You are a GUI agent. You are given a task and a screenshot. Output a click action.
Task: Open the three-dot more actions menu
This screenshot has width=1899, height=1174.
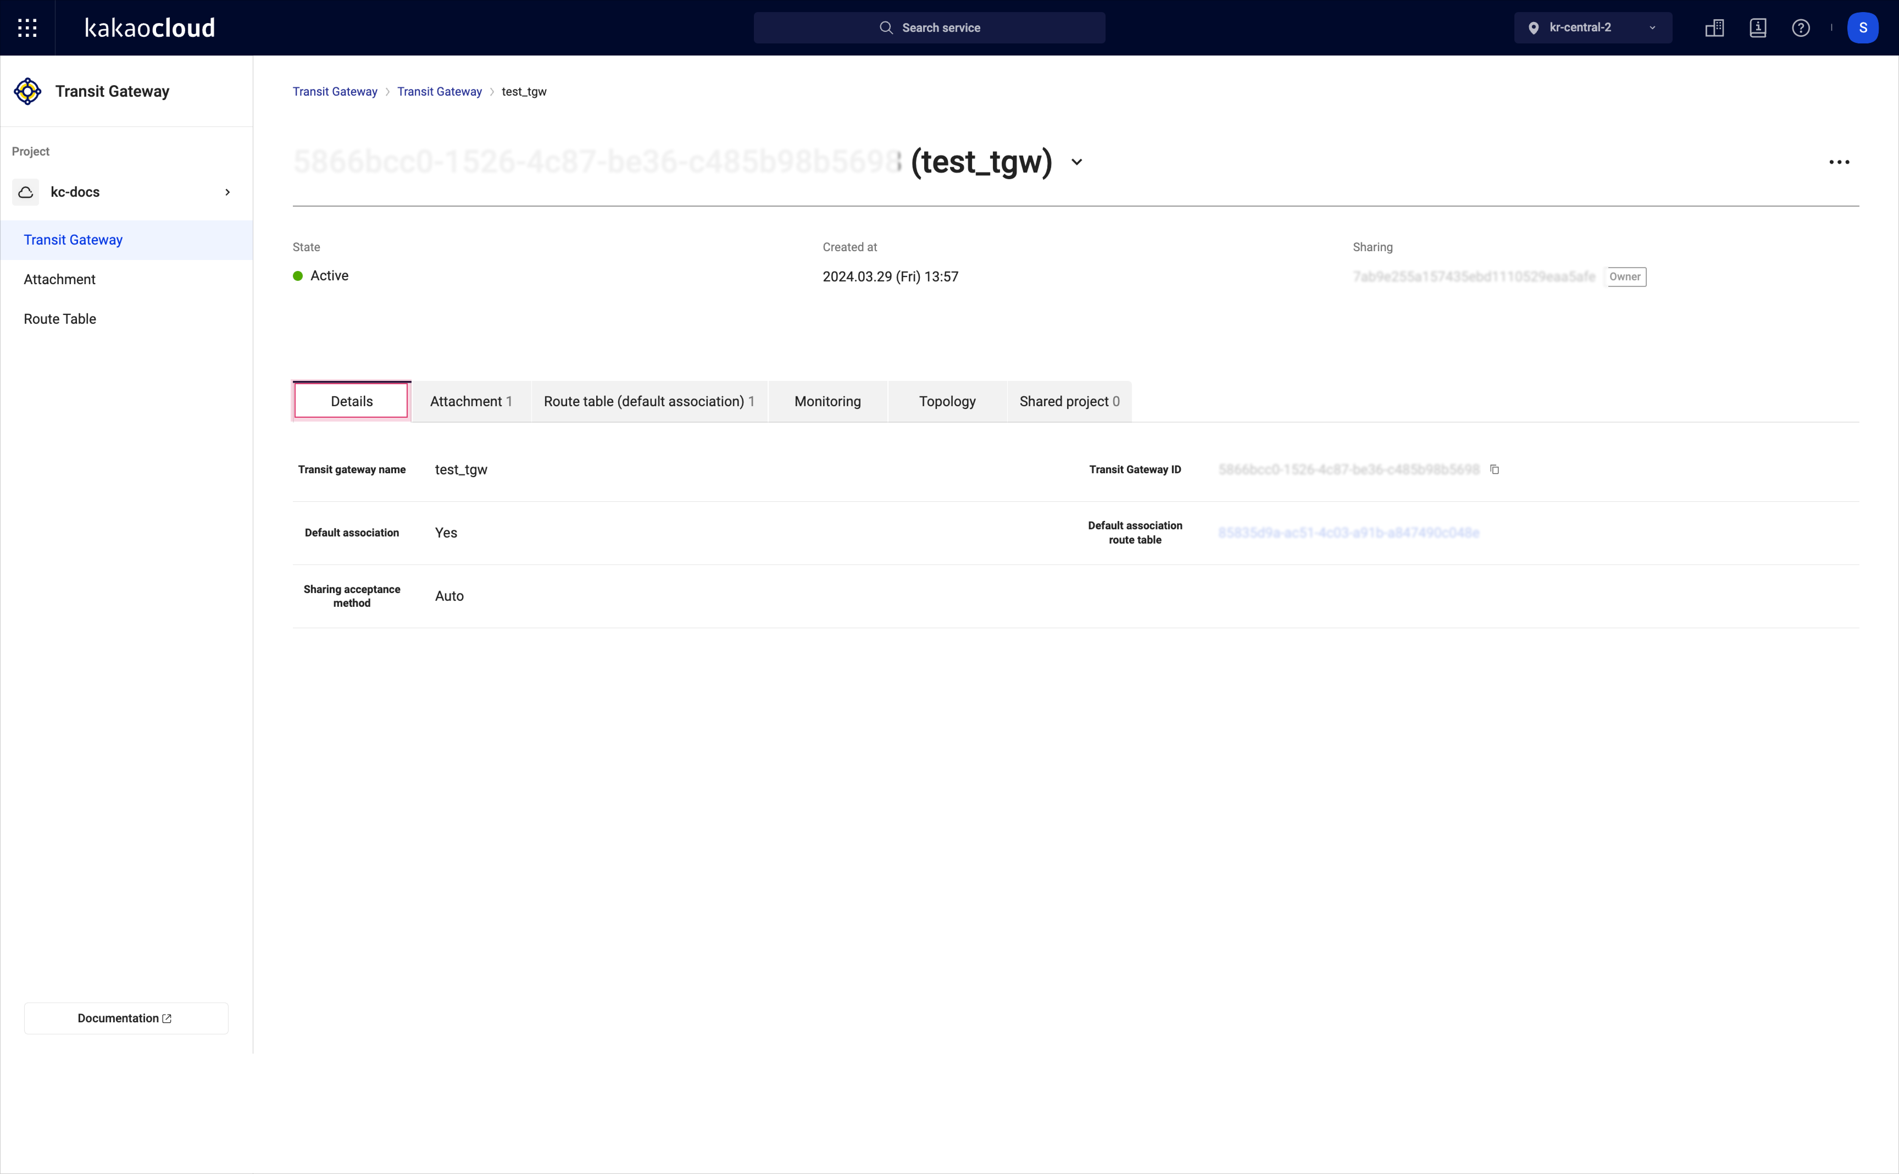1839,162
